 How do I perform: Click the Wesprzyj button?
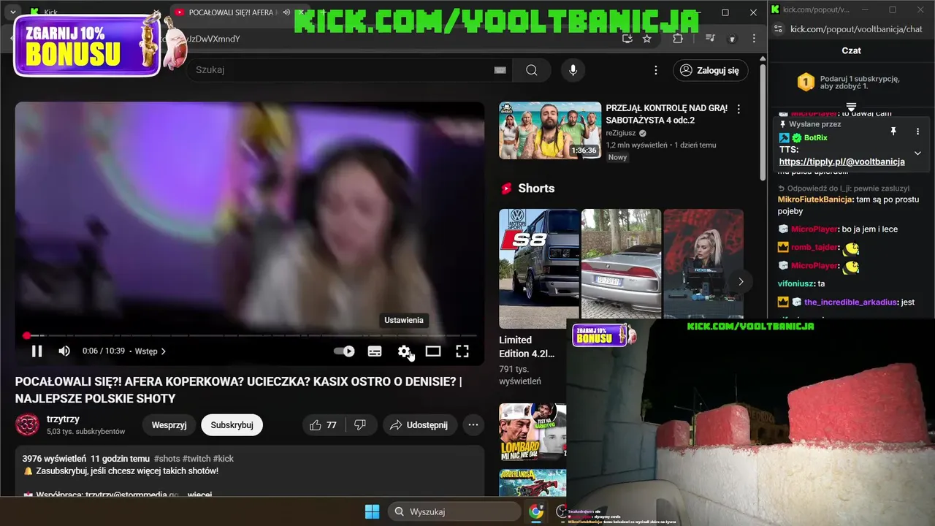[x=169, y=424]
